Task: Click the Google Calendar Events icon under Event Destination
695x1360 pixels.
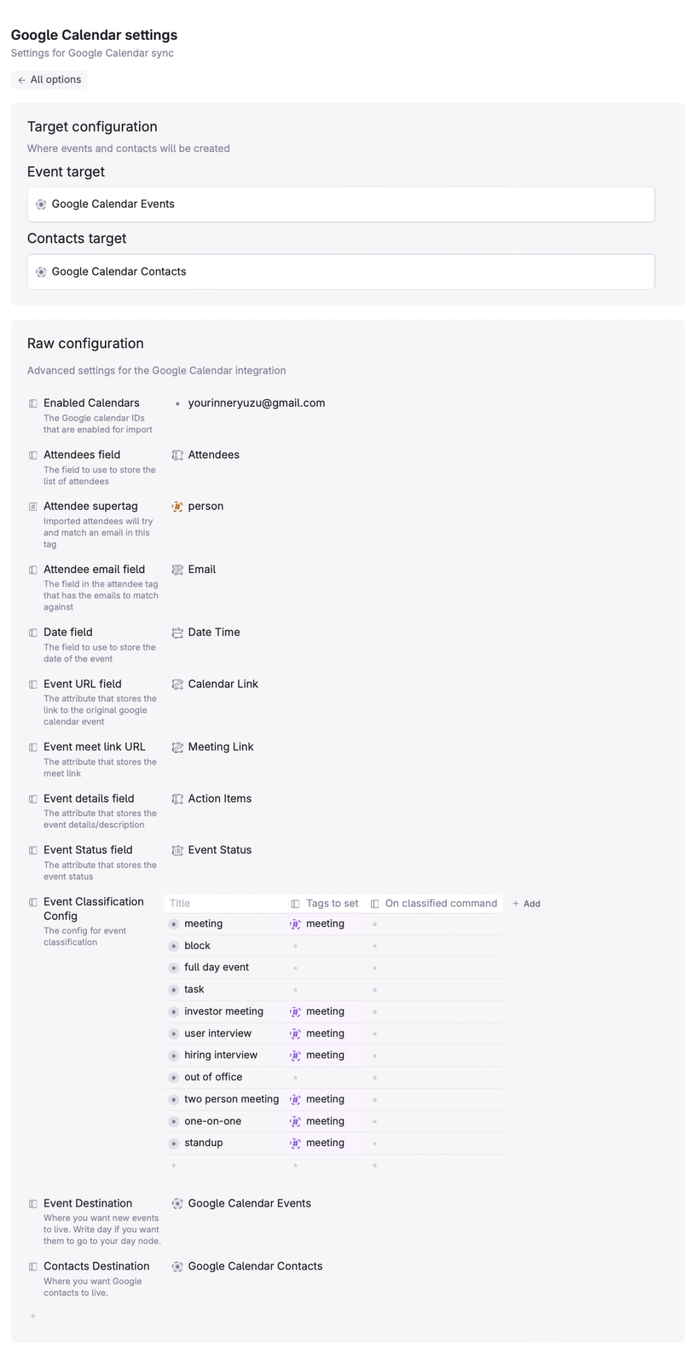Action: (x=177, y=1203)
